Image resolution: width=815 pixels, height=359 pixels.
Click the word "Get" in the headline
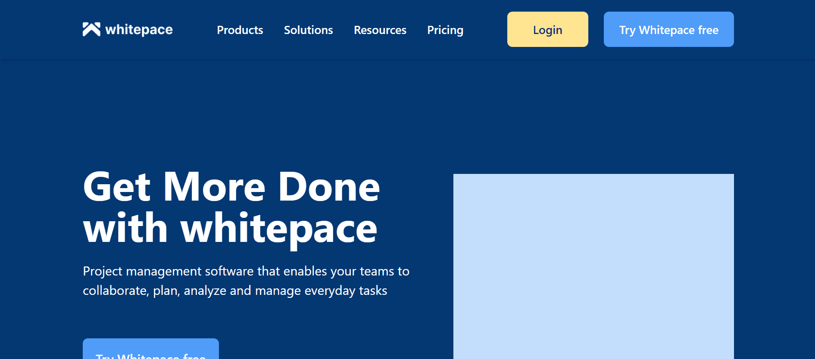(116, 187)
